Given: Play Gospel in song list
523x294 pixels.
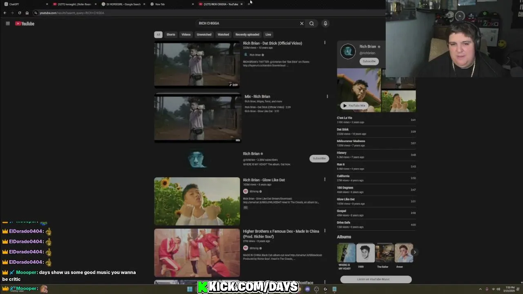Looking at the screenshot, I should click(x=376, y=213).
